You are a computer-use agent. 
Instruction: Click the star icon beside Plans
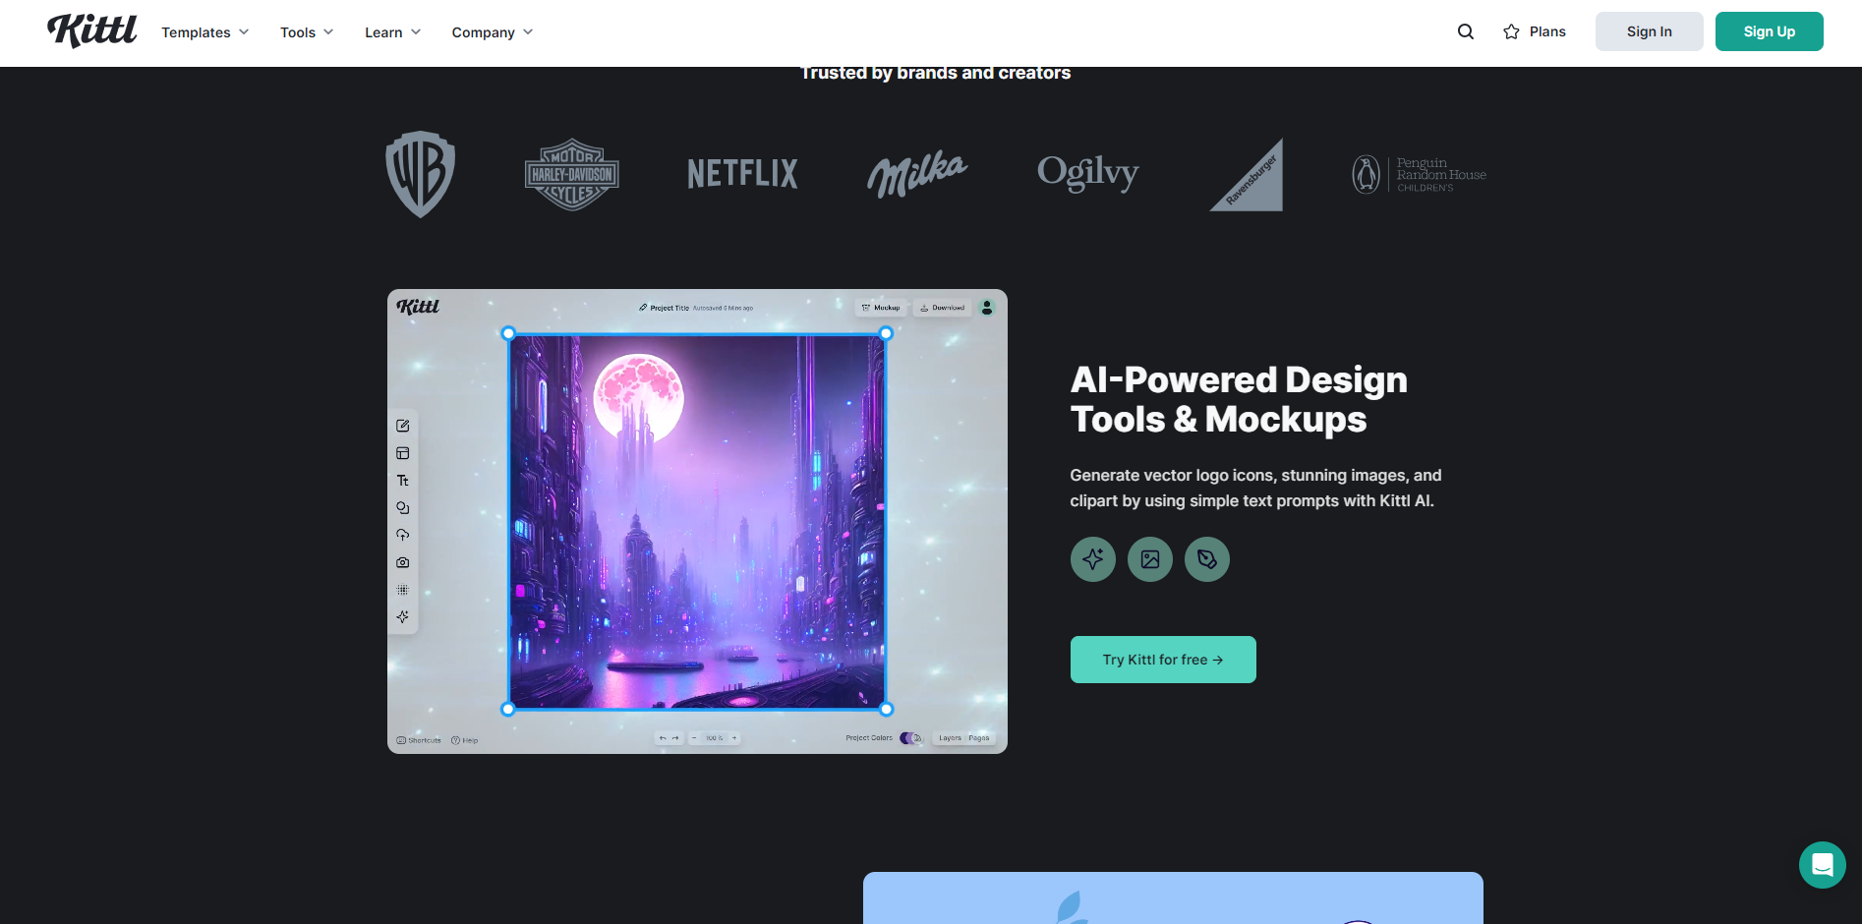coord(1511,32)
